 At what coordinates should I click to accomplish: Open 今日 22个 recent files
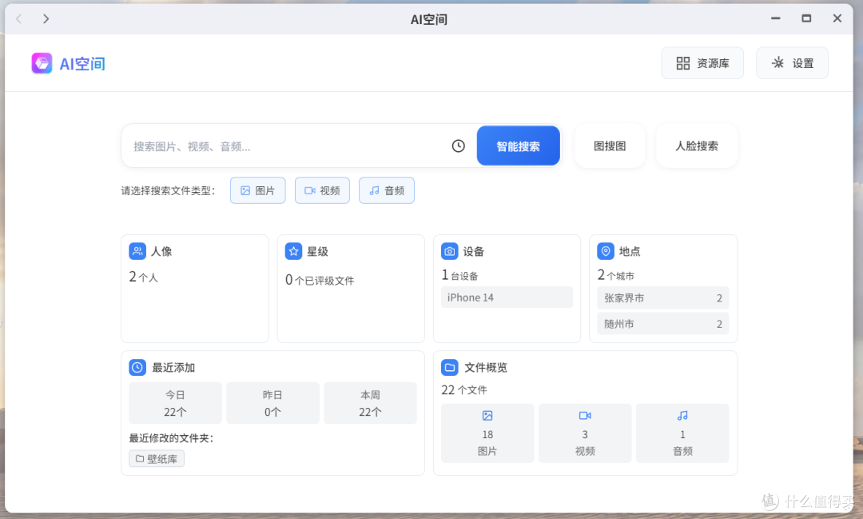point(175,403)
